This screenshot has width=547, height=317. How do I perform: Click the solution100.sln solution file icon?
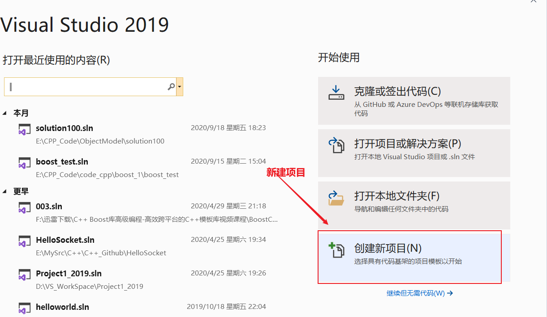coord(24,130)
